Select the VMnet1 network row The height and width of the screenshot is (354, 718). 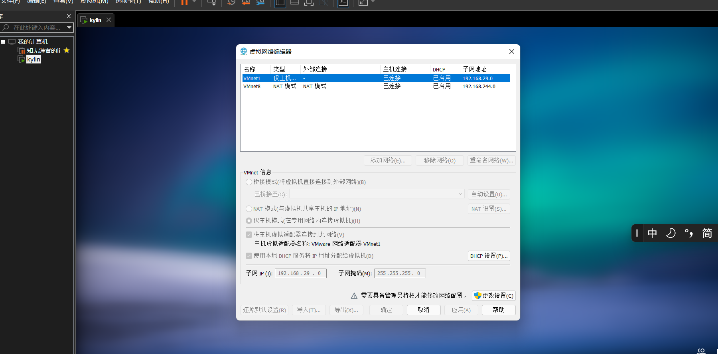(x=376, y=78)
